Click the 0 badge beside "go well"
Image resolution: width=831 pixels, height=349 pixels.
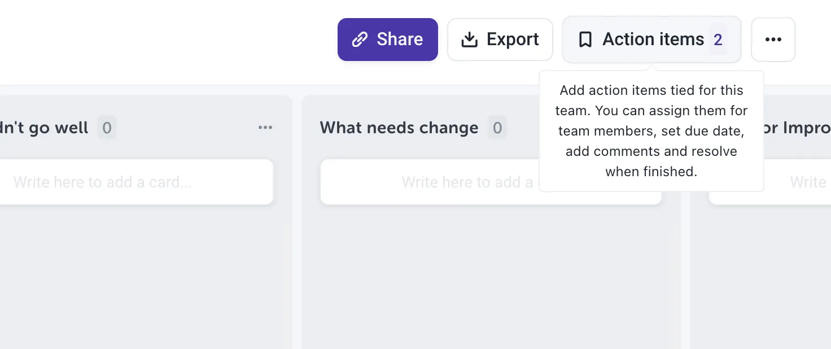click(107, 128)
